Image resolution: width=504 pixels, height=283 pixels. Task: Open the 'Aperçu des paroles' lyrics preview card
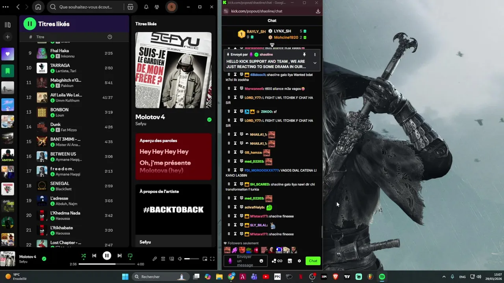[x=173, y=156]
